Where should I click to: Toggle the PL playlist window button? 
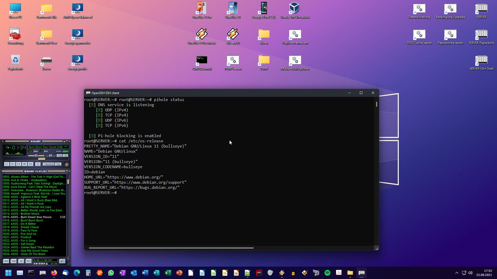coord(65,156)
